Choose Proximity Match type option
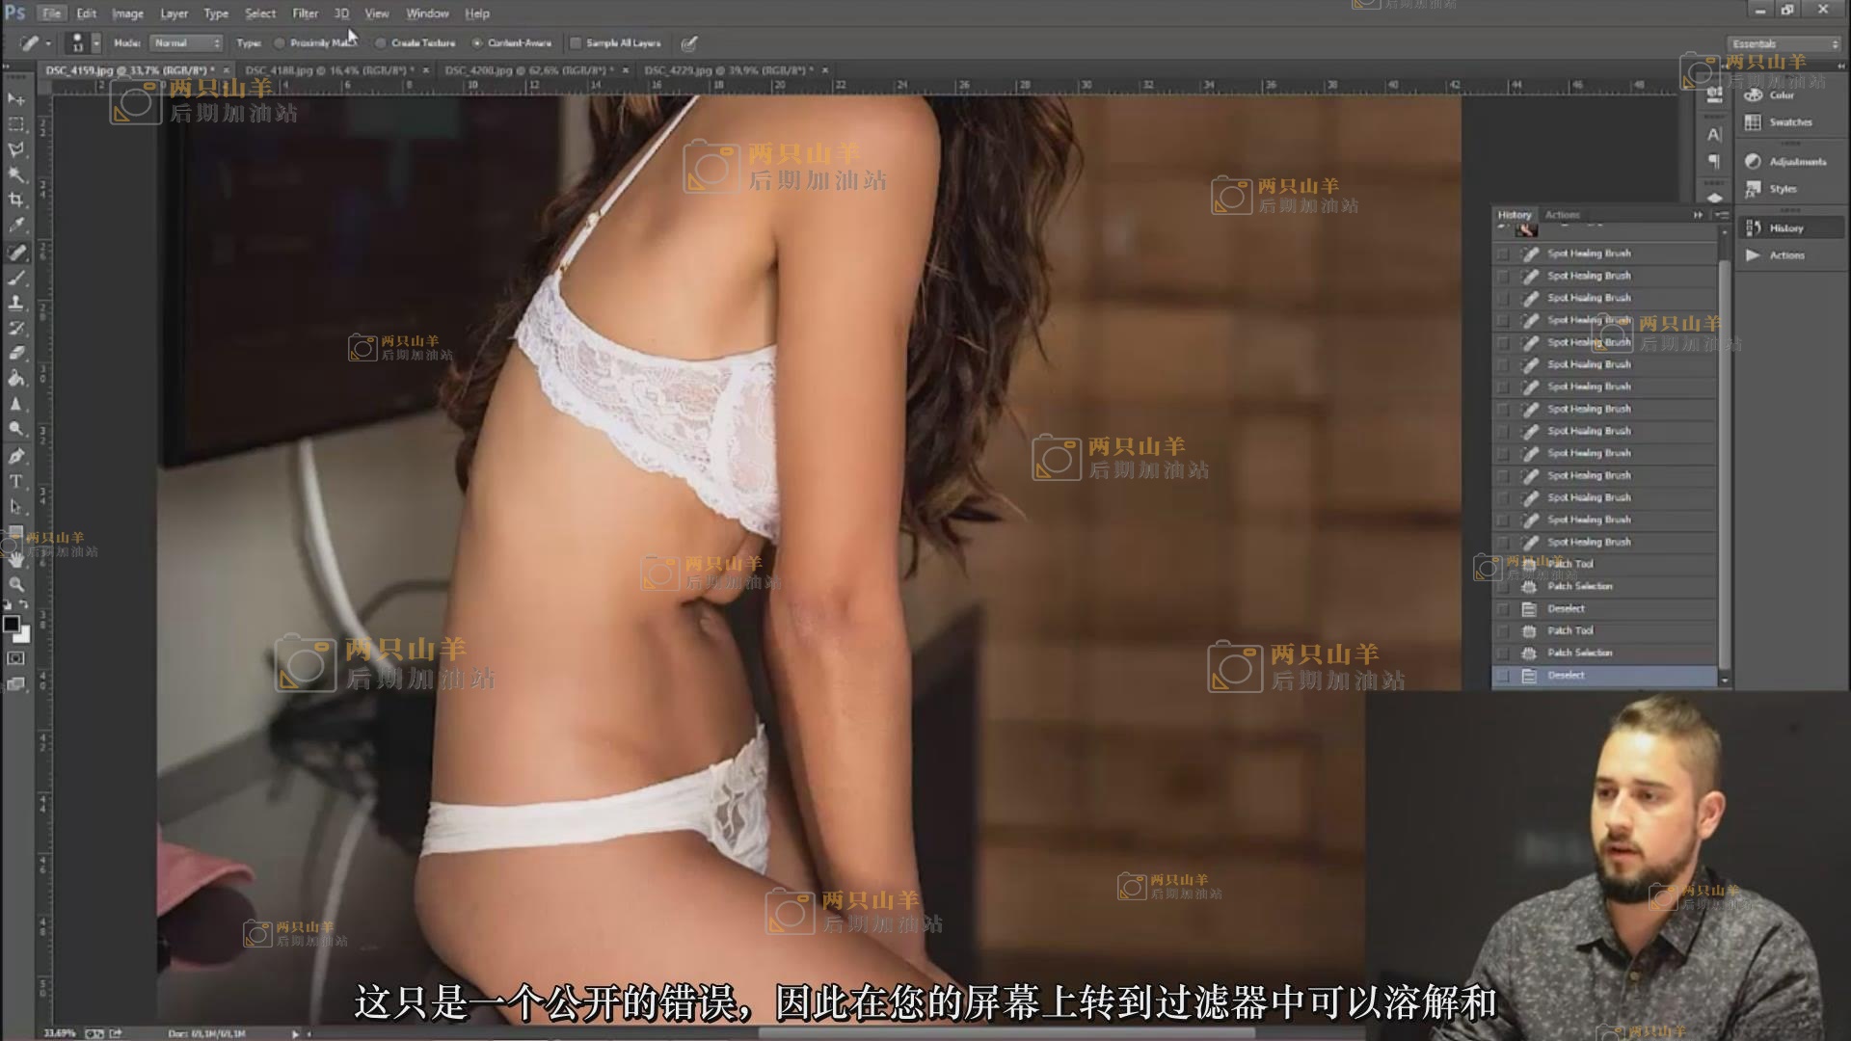The height and width of the screenshot is (1041, 1851). pos(280,43)
